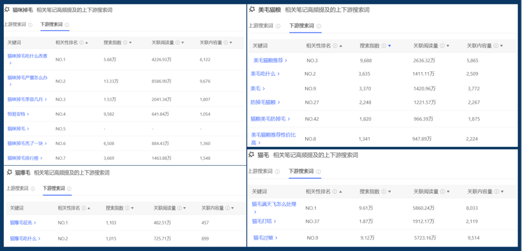Click the 13.33万 search index value
The height and width of the screenshot is (251, 522).
111,81
